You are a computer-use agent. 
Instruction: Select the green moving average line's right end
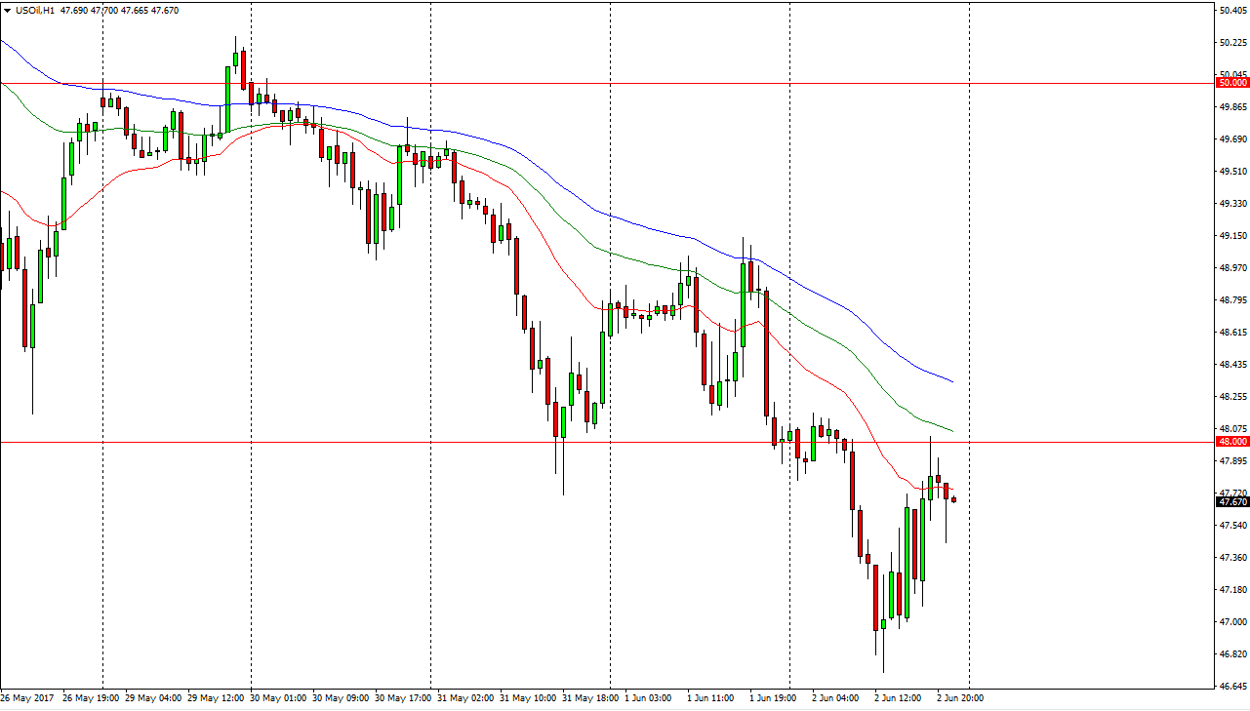(x=951, y=431)
